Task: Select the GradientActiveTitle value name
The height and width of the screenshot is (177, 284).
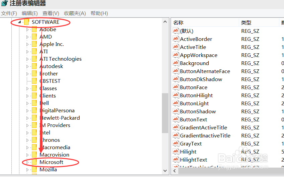Action: pos(203,127)
